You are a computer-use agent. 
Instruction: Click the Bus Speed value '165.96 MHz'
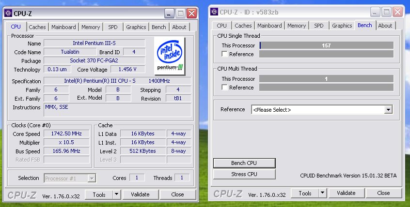(x=66, y=151)
